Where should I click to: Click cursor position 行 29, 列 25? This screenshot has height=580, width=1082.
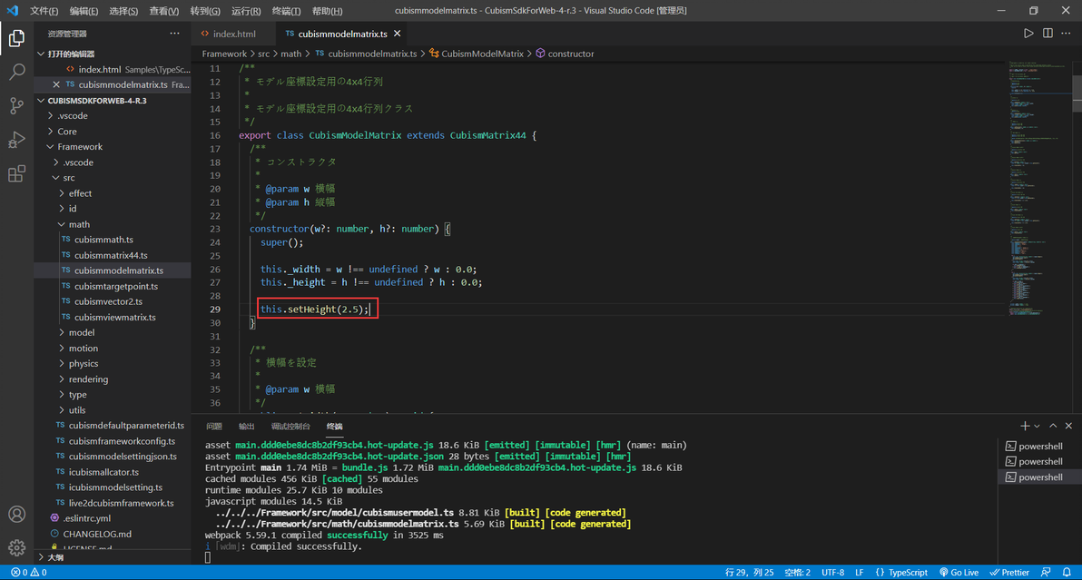tap(750, 573)
